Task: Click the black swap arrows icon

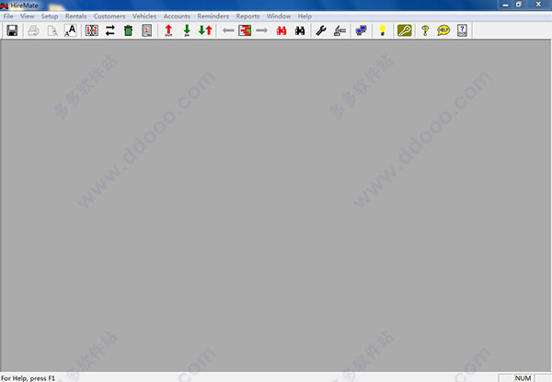Action: [110, 30]
